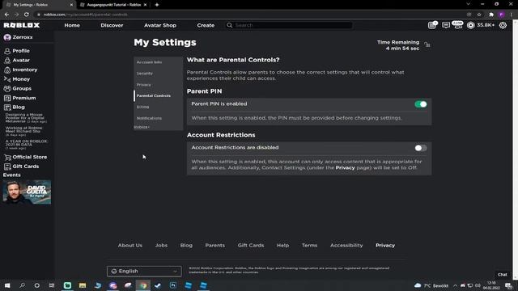Open the Windows Start menu

7,285
